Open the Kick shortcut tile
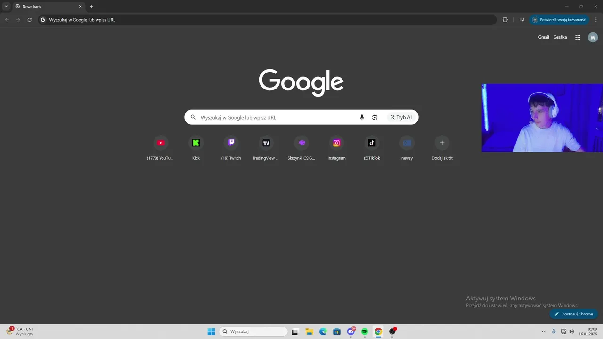 tap(196, 148)
